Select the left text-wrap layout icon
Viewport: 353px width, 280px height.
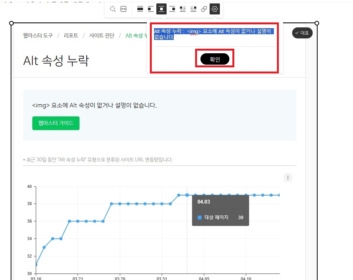point(183,9)
